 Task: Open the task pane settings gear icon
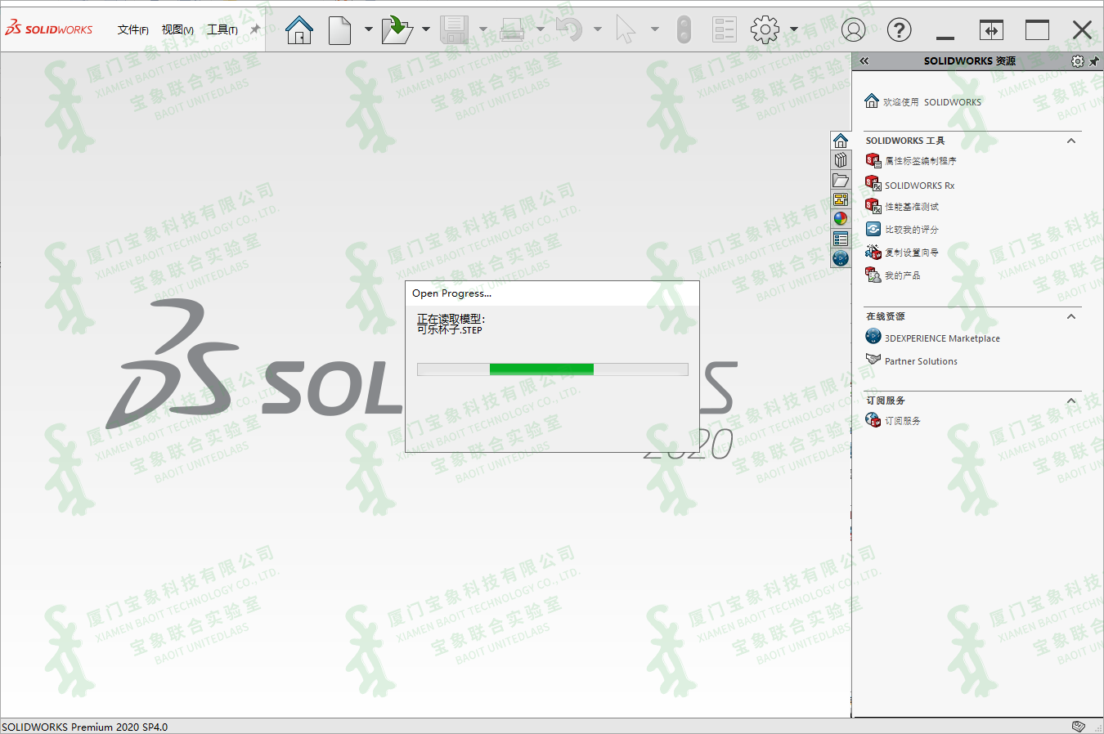[1078, 61]
